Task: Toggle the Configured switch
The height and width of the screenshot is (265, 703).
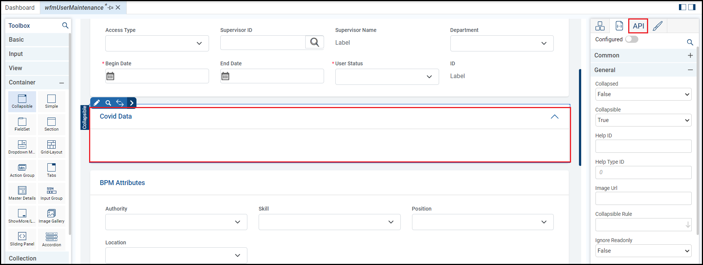Action: click(x=632, y=39)
